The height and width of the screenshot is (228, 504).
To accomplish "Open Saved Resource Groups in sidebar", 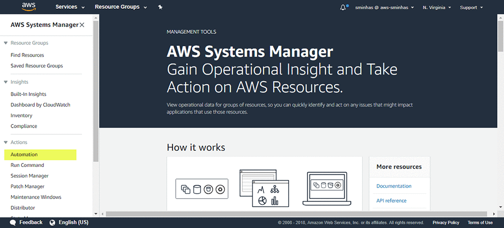I will click(x=37, y=66).
